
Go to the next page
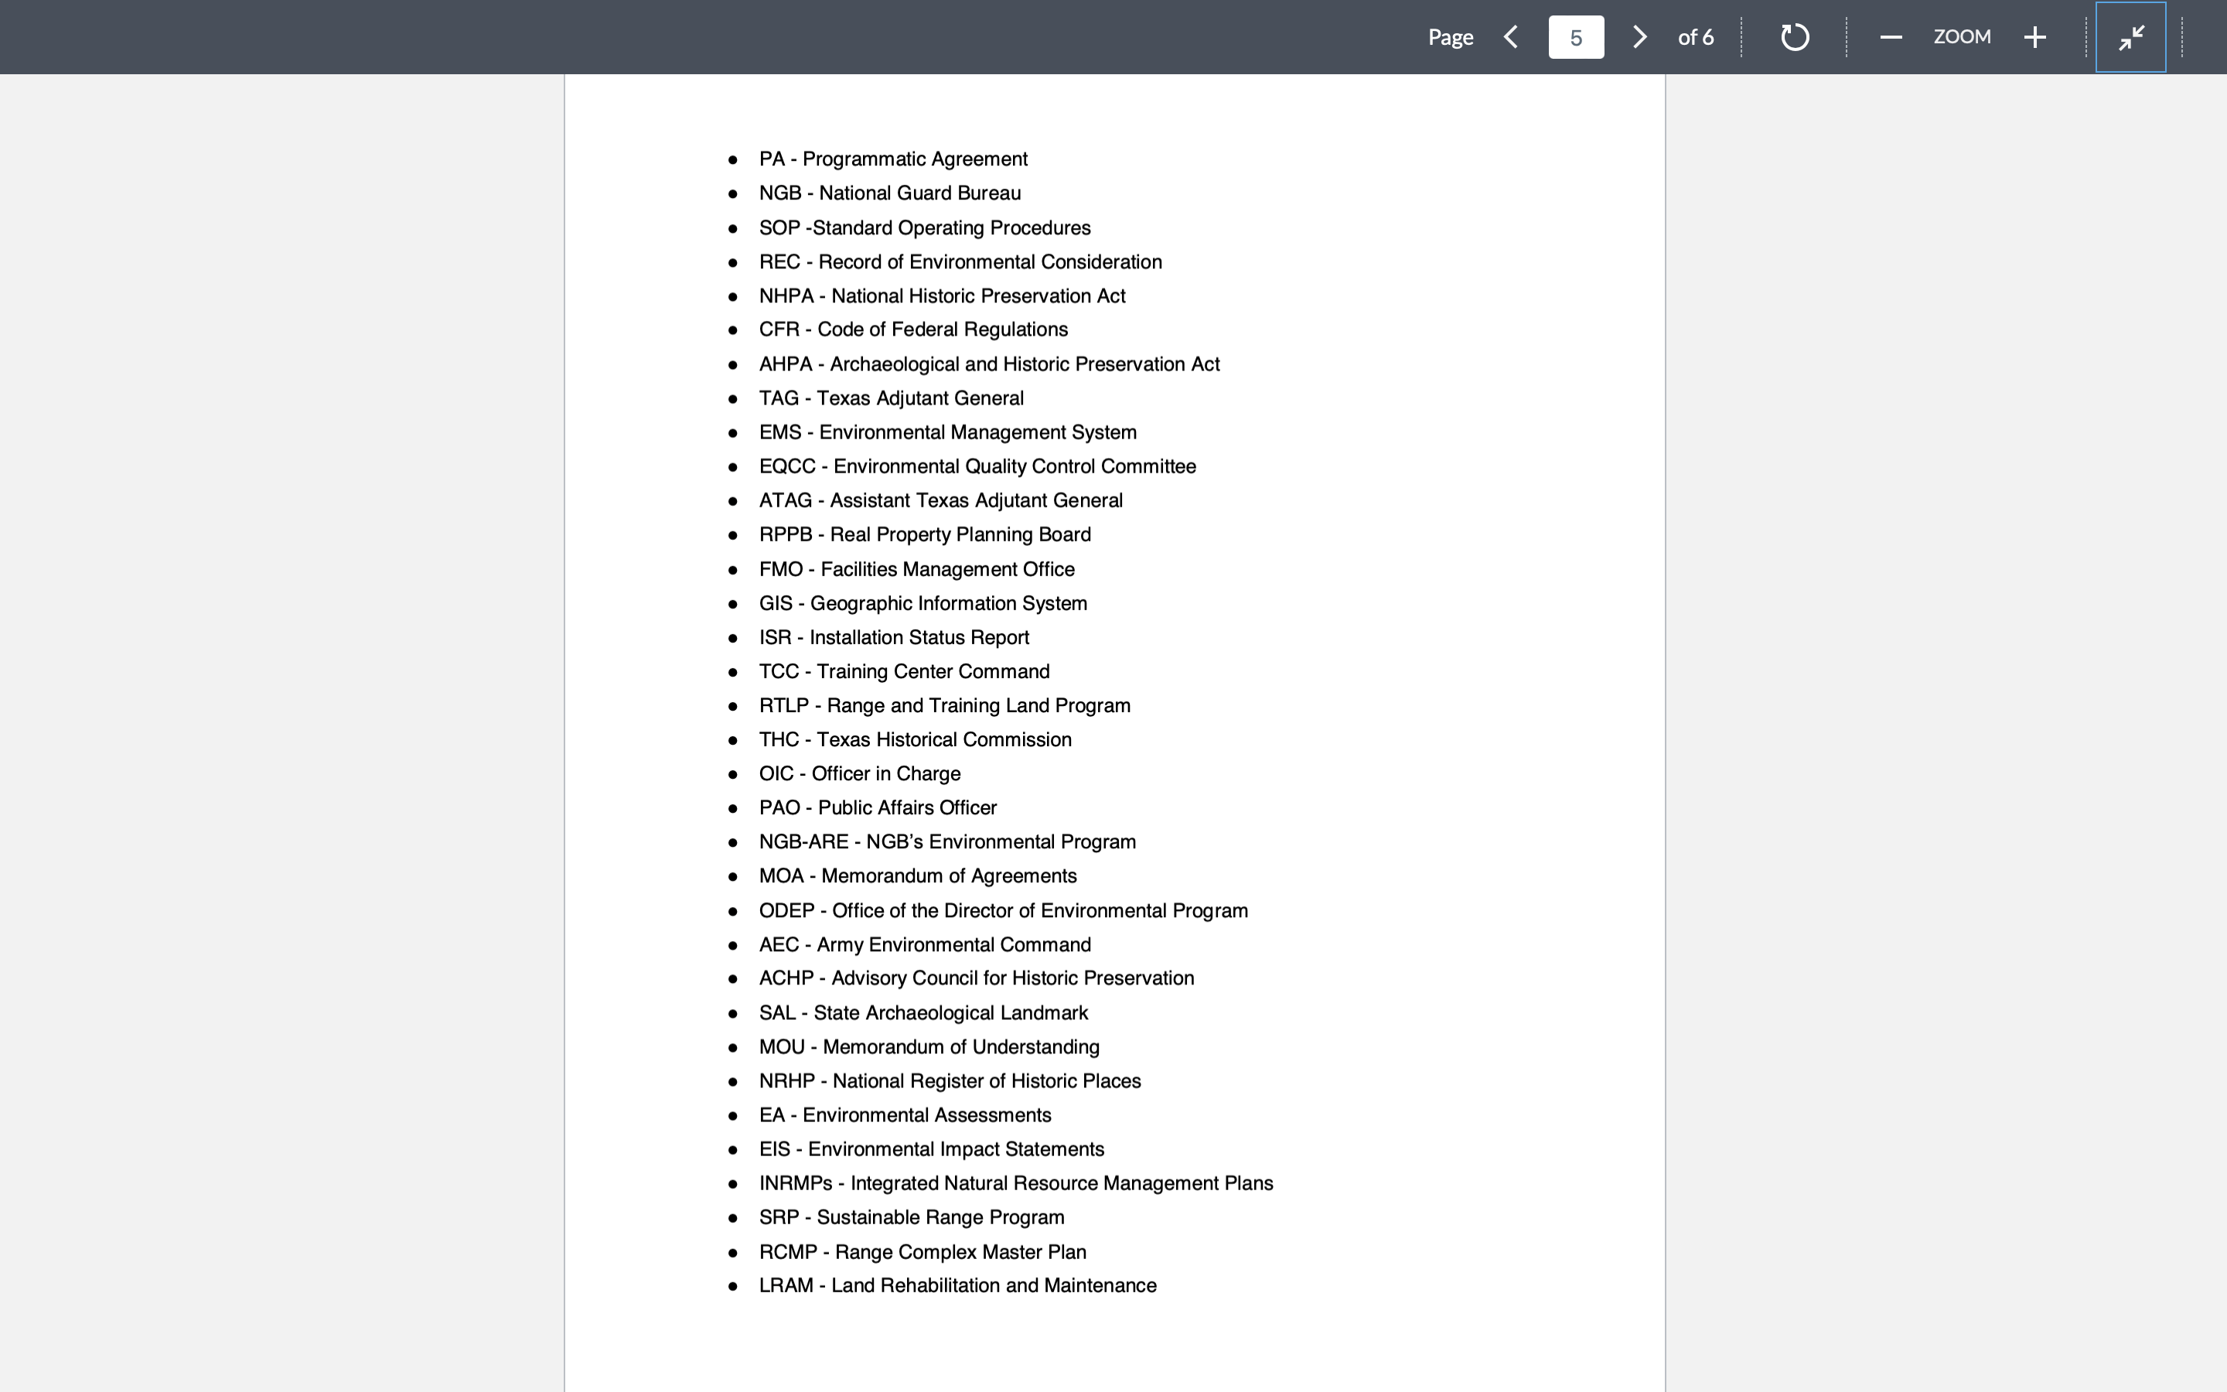coord(1639,37)
